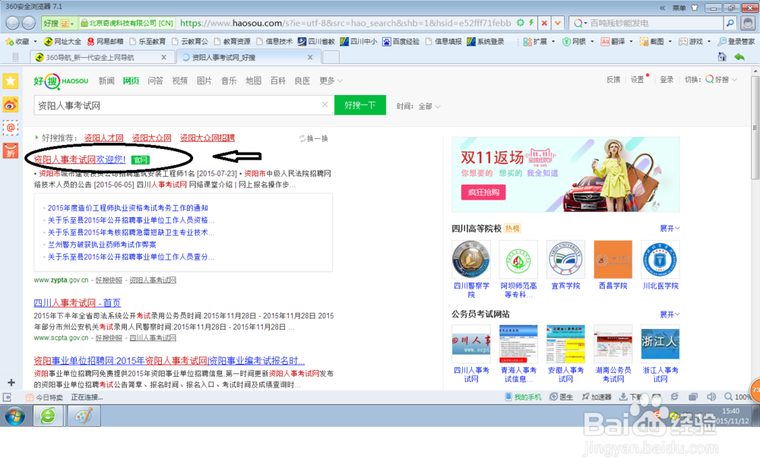Screen dimensions: 760x474
Task: Open the 截图 screenshot toolbar item
Action: pos(656,42)
